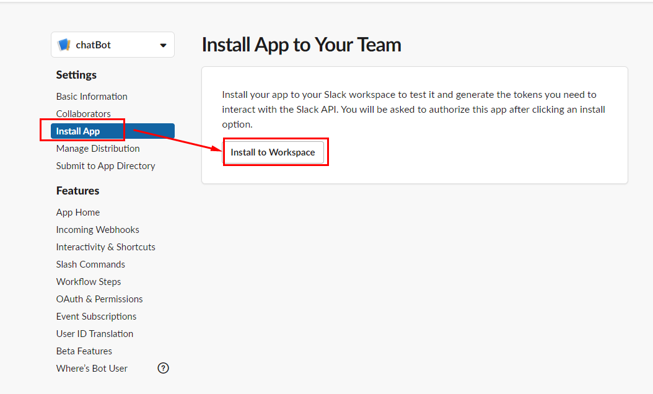Viewport: 653px width, 394px height.
Task: Click the Settings section heading
Action: [76, 75]
